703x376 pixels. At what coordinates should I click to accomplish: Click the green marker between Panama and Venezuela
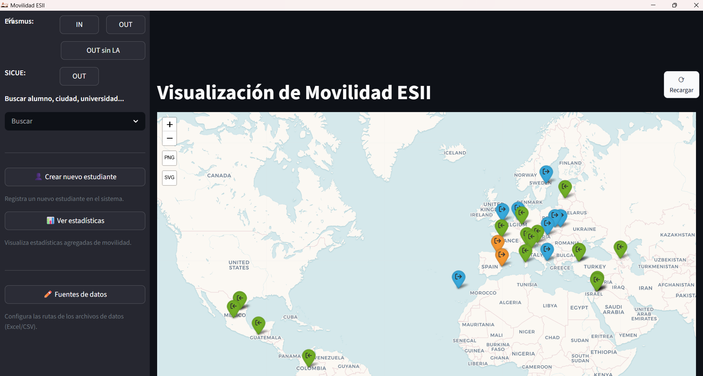tap(309, 357)
